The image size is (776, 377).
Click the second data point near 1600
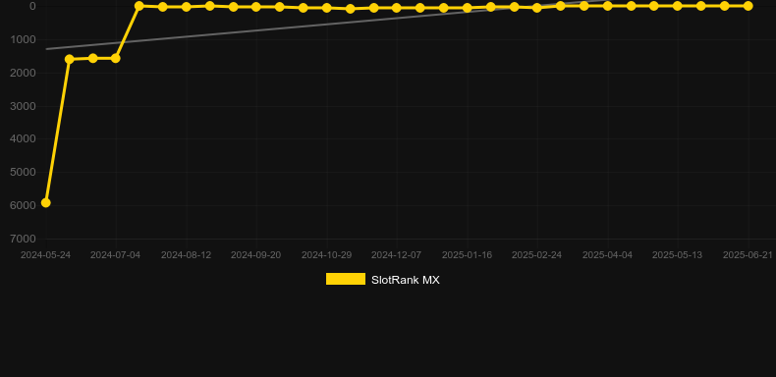point(70,59)
